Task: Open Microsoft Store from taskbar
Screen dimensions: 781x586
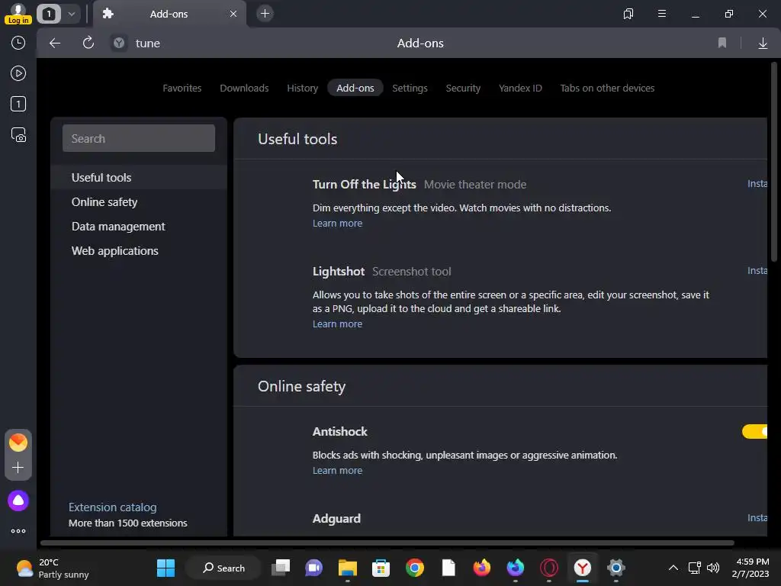Action: pos(381,568)
